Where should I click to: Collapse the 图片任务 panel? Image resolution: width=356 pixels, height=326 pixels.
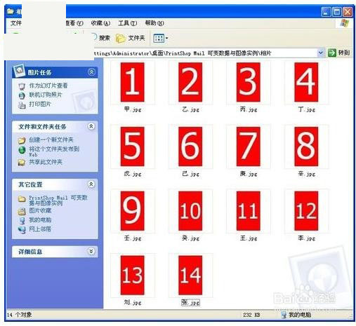[x=91, y=72]
